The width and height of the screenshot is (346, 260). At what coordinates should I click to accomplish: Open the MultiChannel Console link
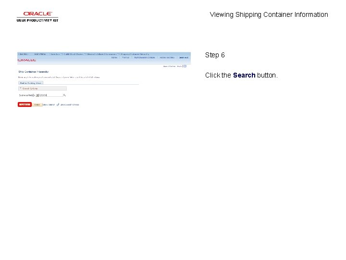[145, 57]
